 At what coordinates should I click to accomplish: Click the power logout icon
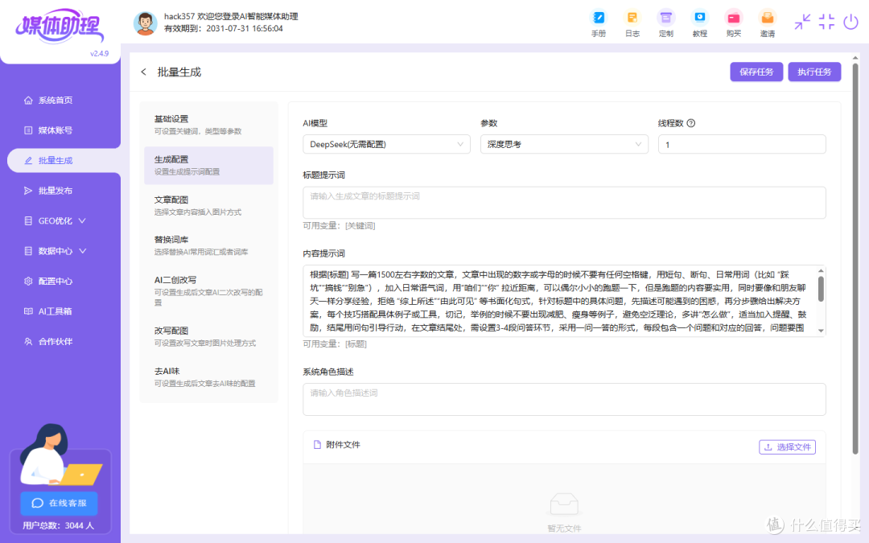coord(850,22)
